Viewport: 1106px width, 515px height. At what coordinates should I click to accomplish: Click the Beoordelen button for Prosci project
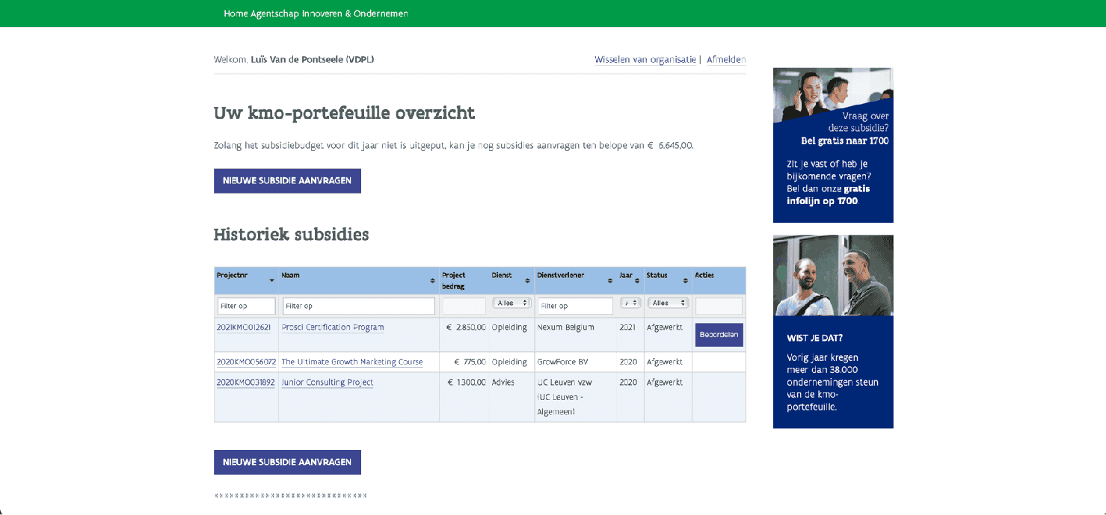(x=719, y=335)
